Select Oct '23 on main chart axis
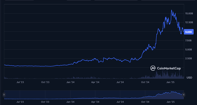 click(x=45, y=82)
